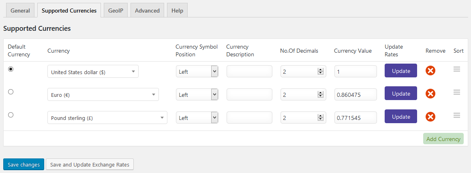Remove the Euro currency row
This screenshot has width=471, height=173.
tap(430, 94)
